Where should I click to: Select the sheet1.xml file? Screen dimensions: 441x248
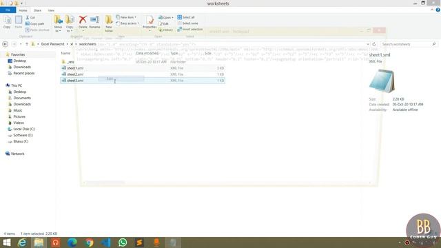(x=143, y=68)
